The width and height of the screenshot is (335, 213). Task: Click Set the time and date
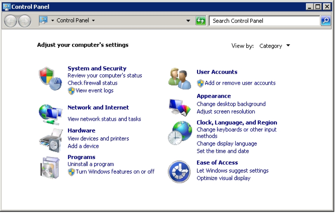223,151
